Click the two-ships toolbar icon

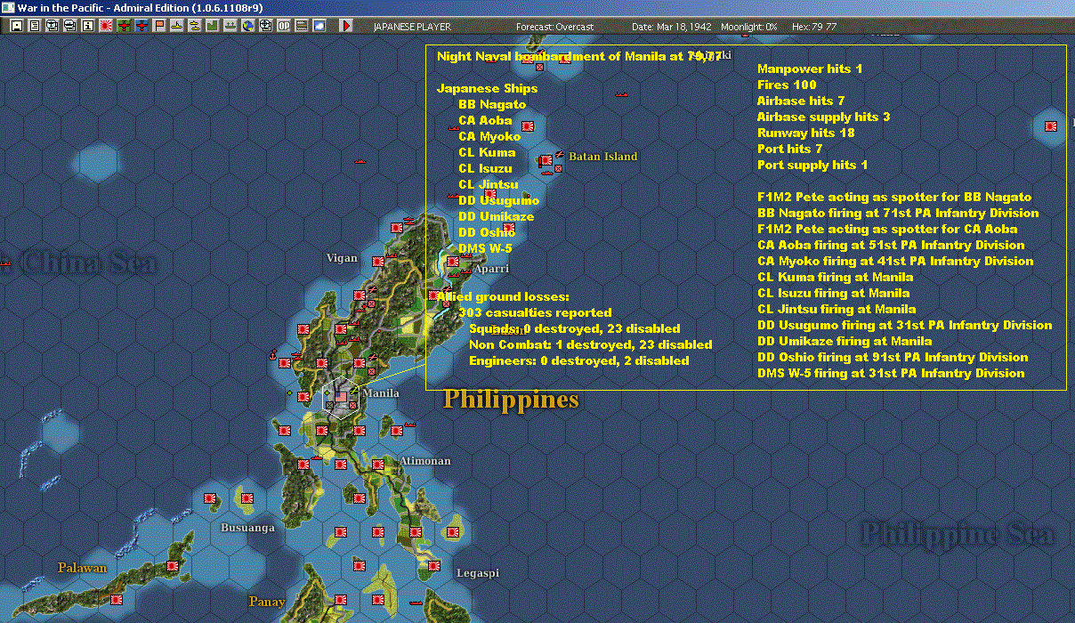(x=194, y=26)
